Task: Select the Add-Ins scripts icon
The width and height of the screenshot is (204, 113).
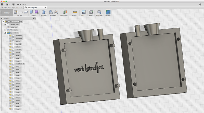Action: 99,12
